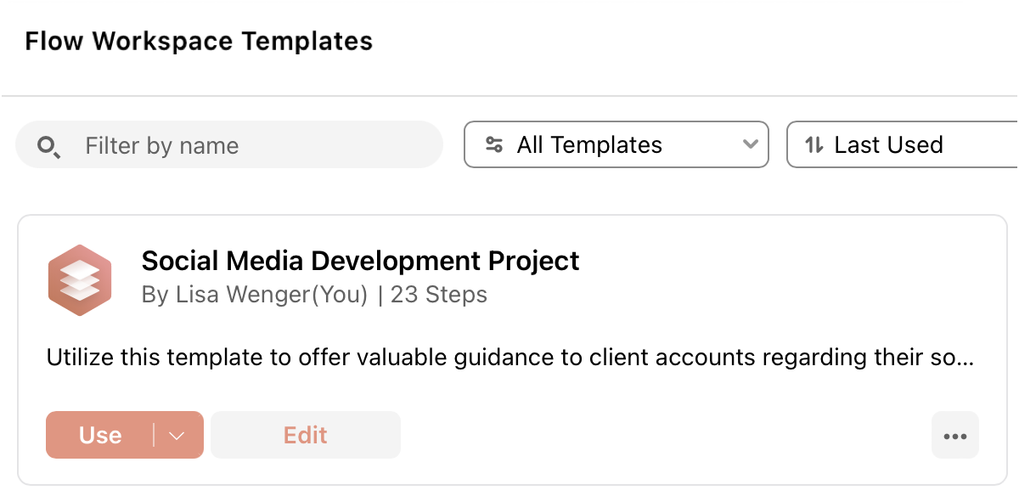Click the 23 Steps label
Viewport: 1019px width, 496px height.
coord(439,295)
